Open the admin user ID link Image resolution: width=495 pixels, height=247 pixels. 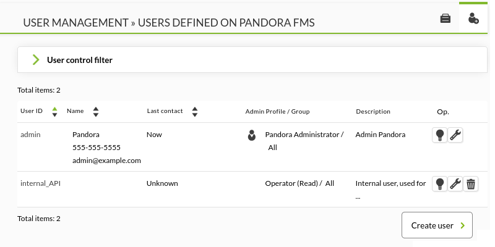pyautogui.click(x=30, y=135)
